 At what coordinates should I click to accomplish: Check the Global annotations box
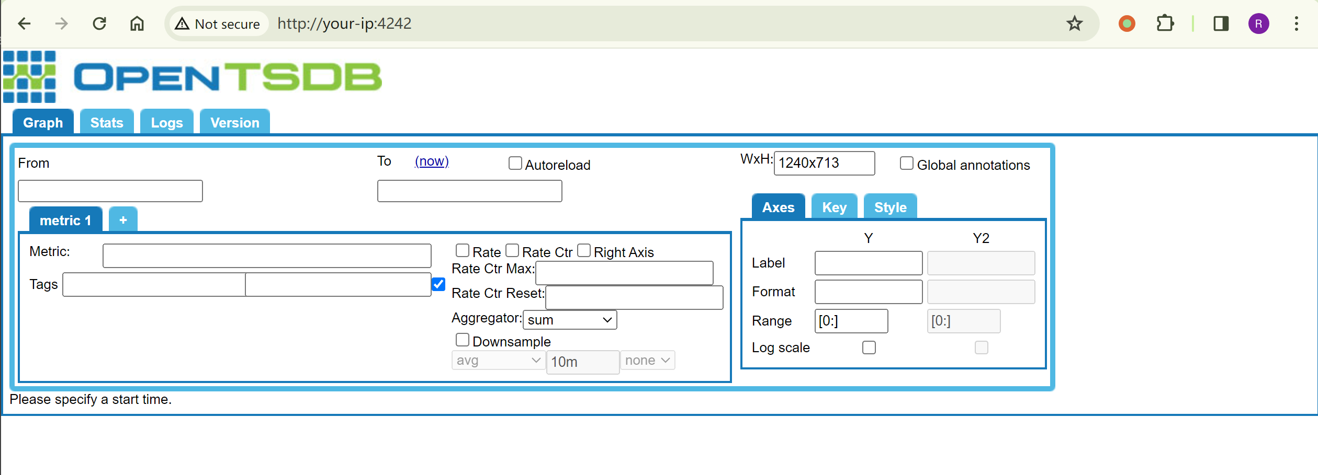906,164
